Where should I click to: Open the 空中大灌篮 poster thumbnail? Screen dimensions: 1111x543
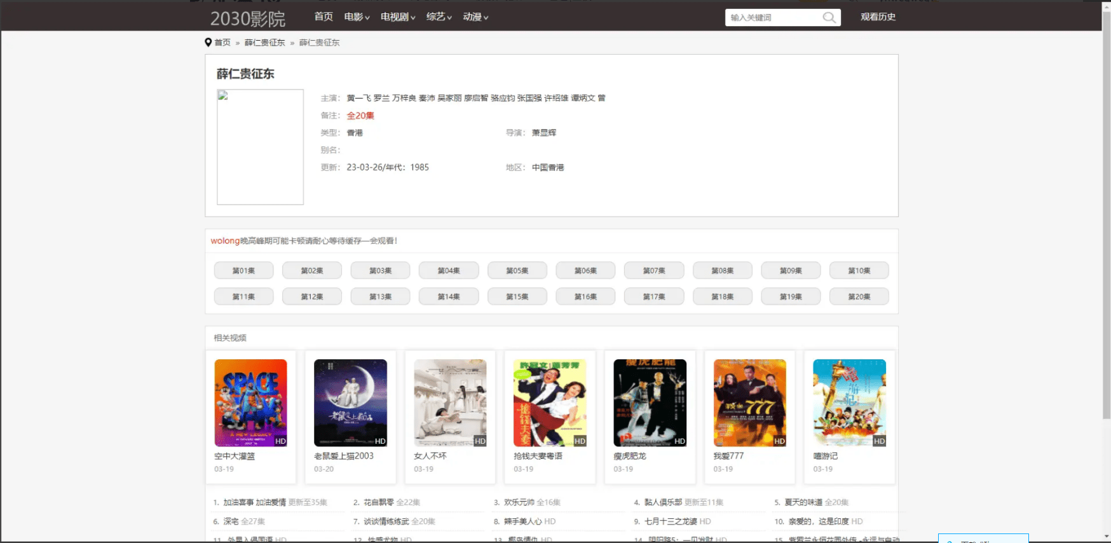(x=250, y=402)
